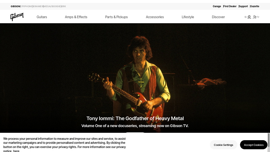Screen dimensions: 270x152
Task: Open the shopping cart icon
Action: [258, 17]
